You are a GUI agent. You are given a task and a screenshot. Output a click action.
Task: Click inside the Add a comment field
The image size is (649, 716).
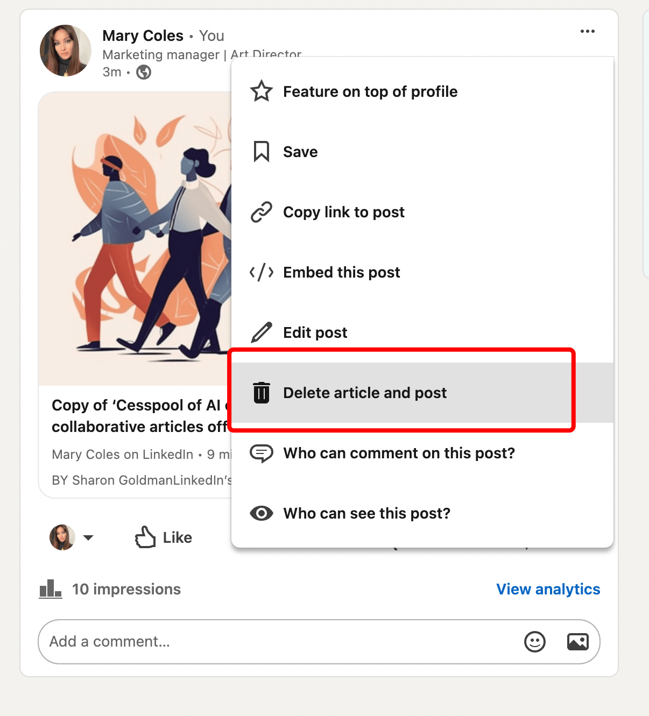[x=215, y=642]
